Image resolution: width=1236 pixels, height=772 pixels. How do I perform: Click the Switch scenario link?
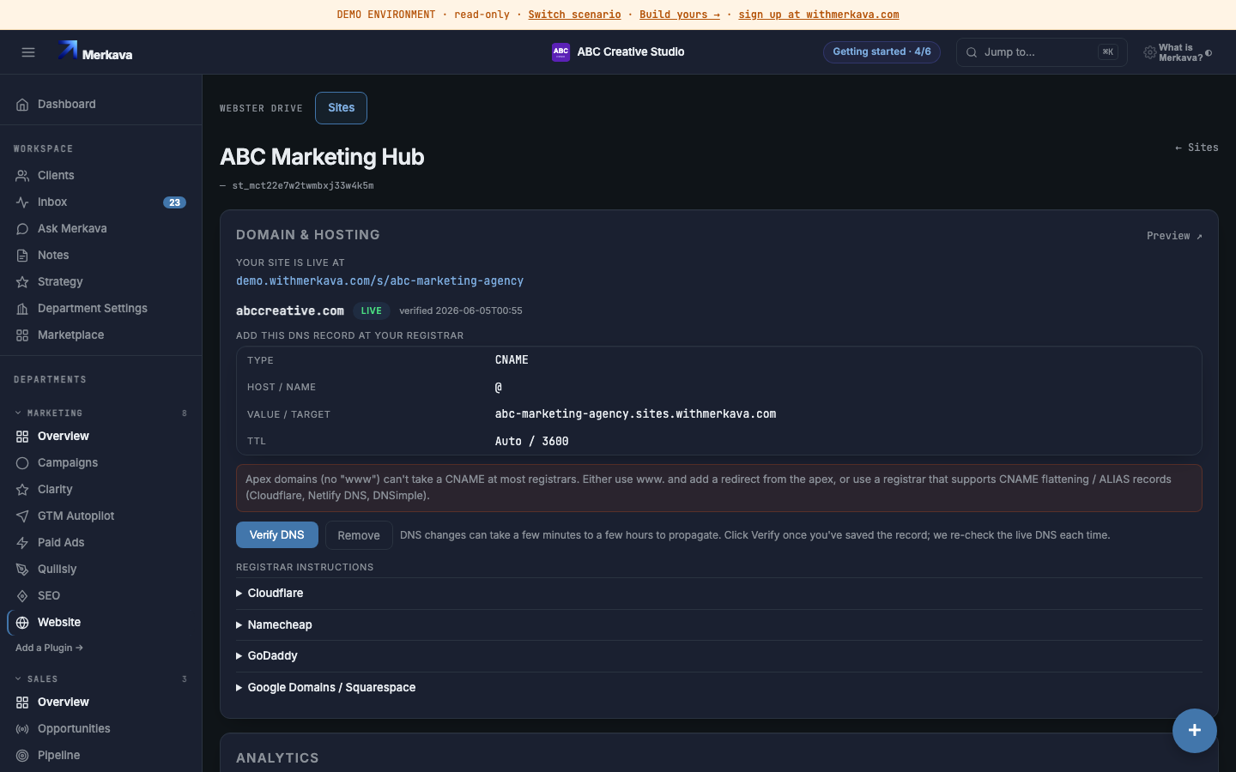tap(574, 15)
